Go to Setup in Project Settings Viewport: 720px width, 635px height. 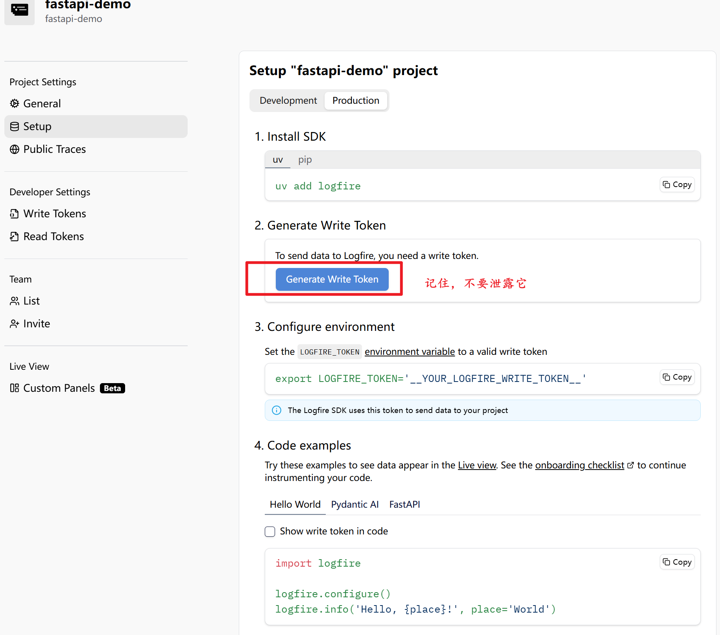tap(37, 127)
